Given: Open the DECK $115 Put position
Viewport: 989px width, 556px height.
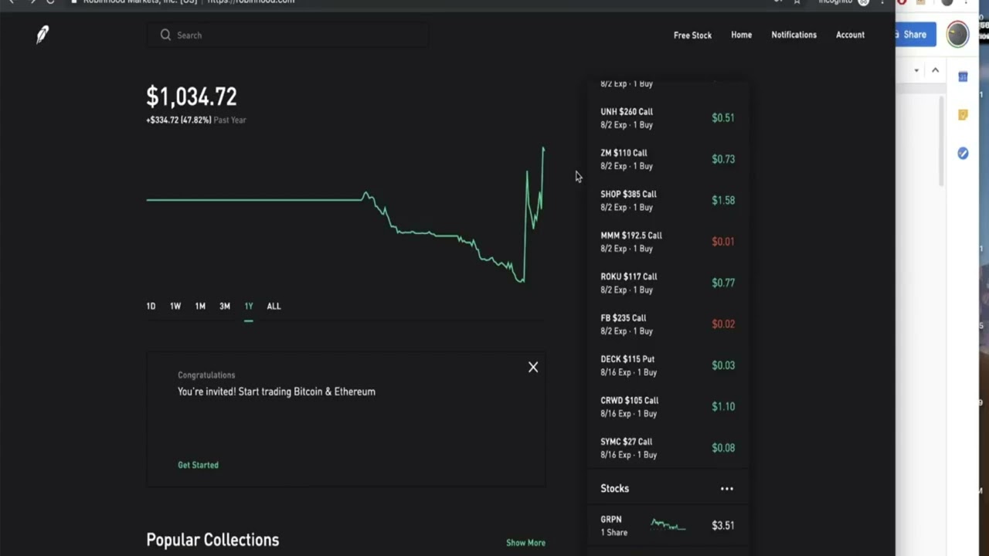Looking at the screenshot, I should (x=668, y=365).
